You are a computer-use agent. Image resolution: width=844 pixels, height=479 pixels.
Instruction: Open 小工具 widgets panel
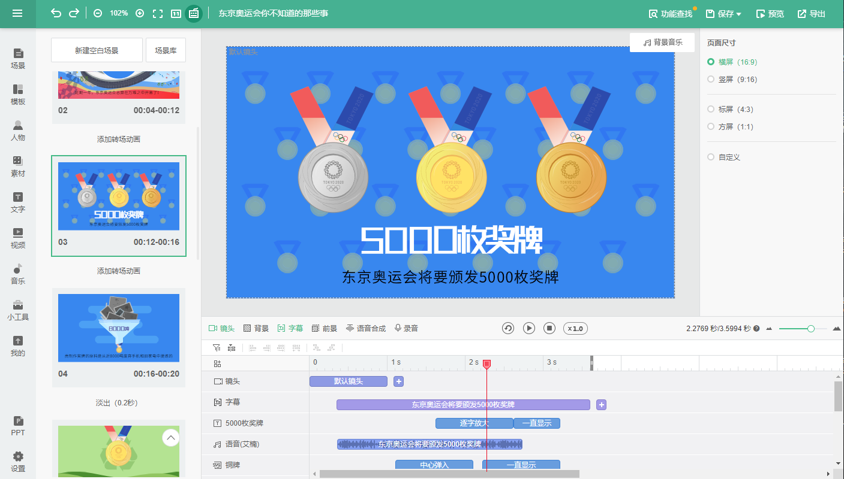click(x=18, y=310)
